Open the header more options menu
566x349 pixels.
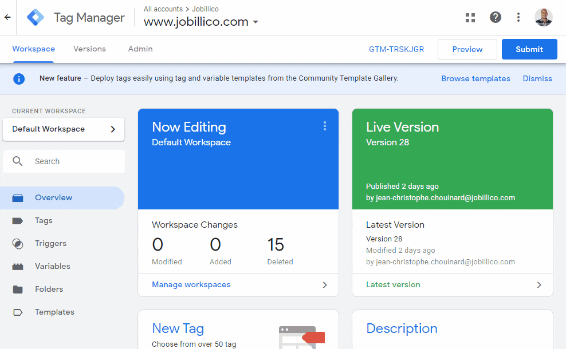pos(518,17)
